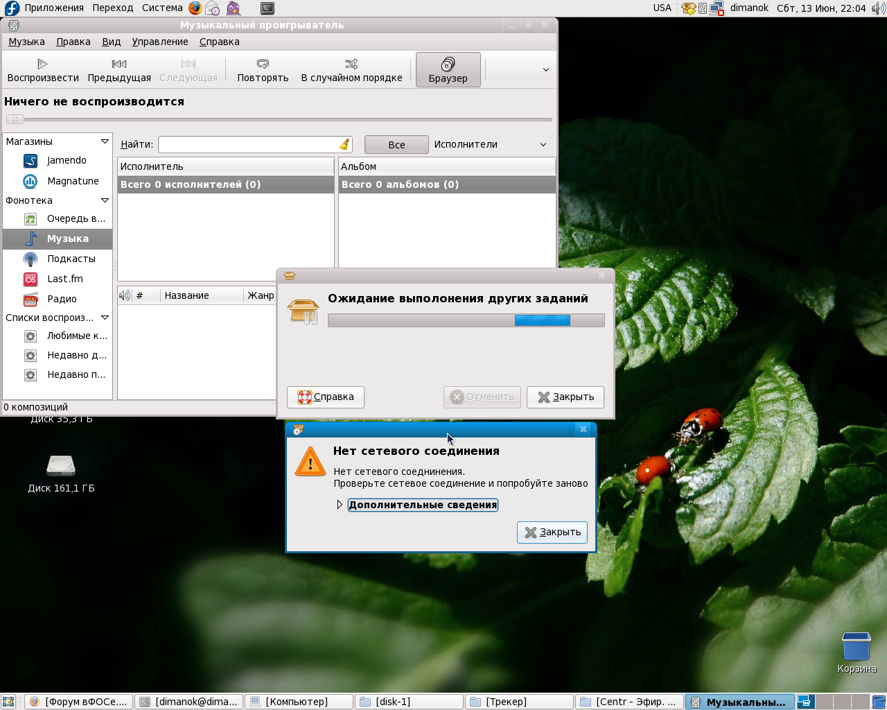Click Закрыть in the network error dialog

pyautogui.click(x=552, y=532)
